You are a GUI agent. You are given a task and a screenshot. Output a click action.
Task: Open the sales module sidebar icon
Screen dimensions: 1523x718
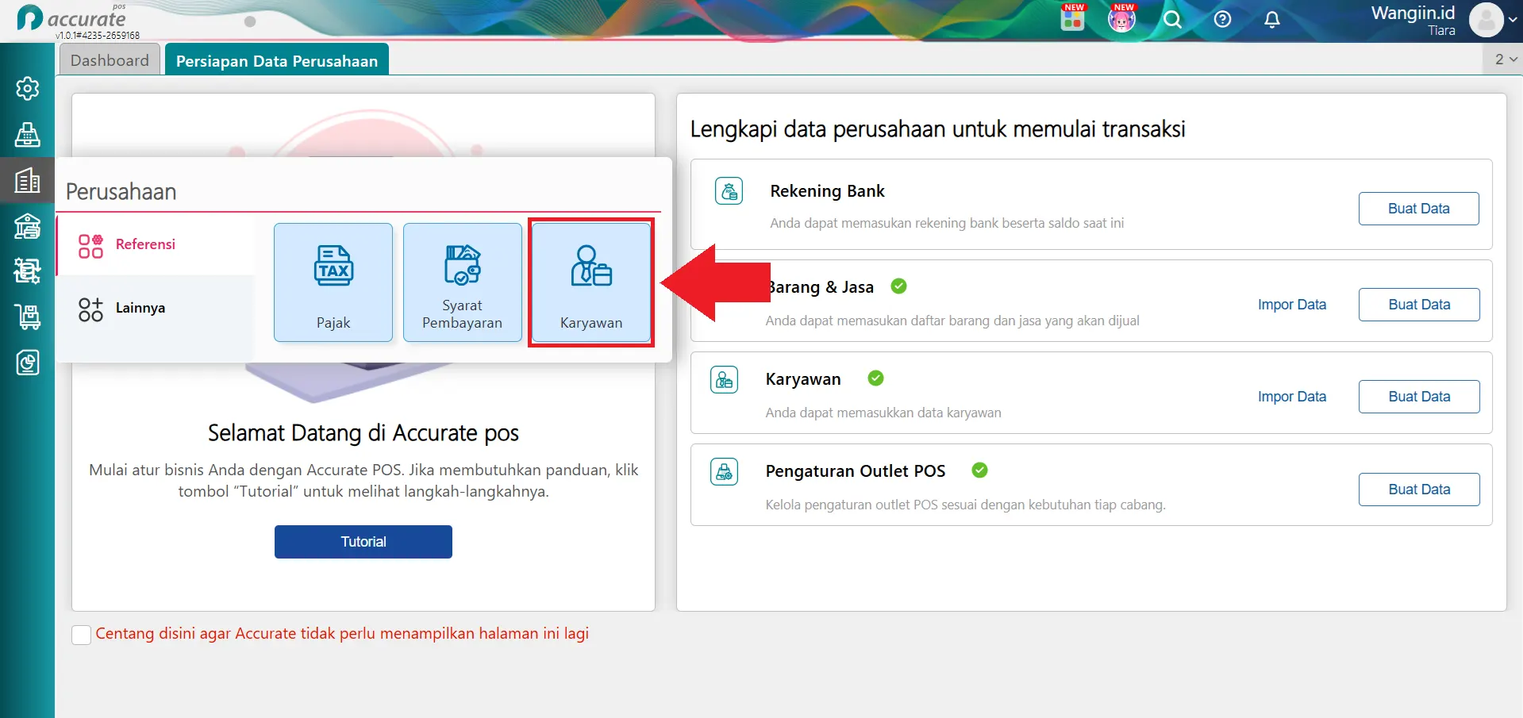[28, 271]
